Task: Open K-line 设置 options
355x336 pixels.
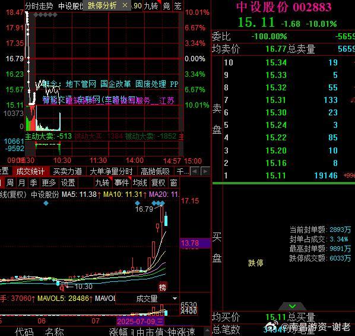Action: click(x=68, y=183)
